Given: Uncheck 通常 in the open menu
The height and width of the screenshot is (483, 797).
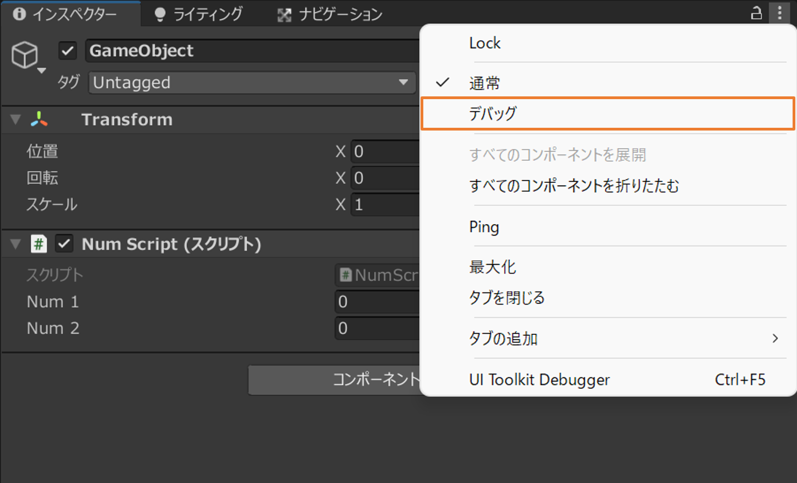Looking at the screenshot, I should (x=484, y=82).
